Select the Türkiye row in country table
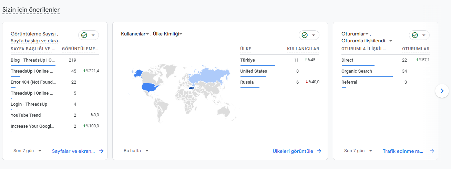The height and width of the screenshot is (169, 451). 280,60
